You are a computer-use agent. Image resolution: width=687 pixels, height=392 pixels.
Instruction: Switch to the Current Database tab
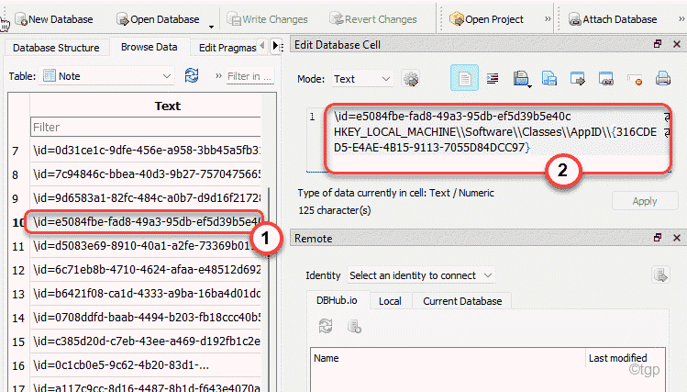[462, 301]
